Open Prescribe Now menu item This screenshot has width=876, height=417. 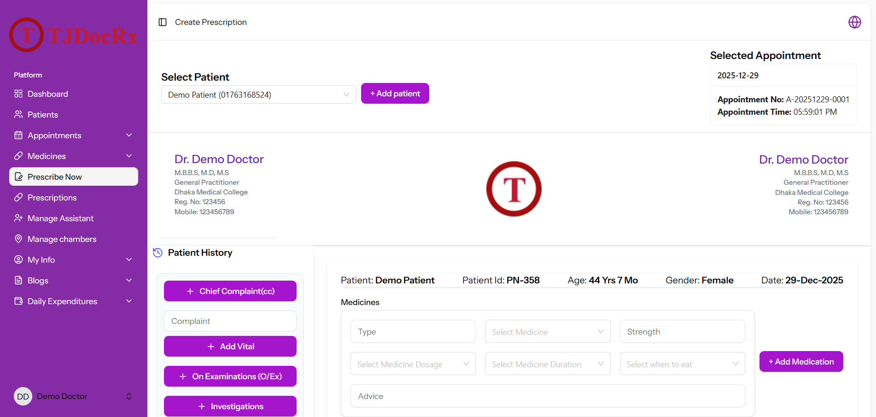[x=74, y=176]
